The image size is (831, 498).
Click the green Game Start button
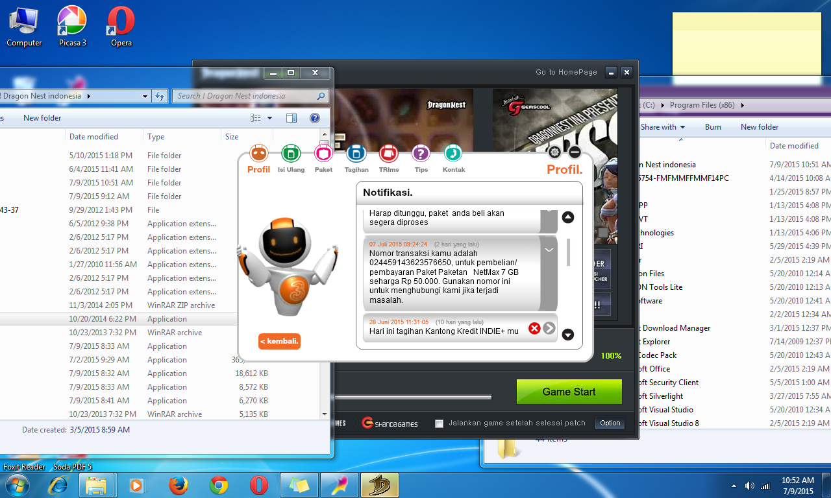click(569, 392)
